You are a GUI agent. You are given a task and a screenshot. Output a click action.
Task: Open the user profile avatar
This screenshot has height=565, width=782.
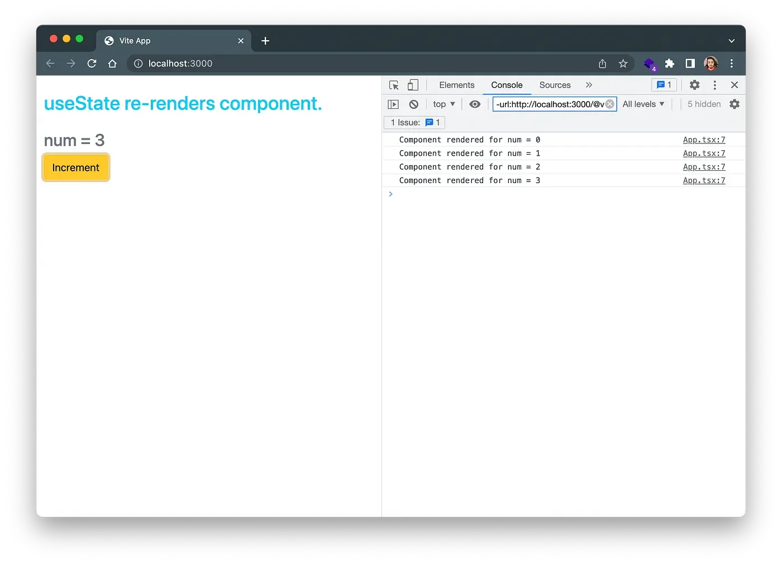click(711, 64)
